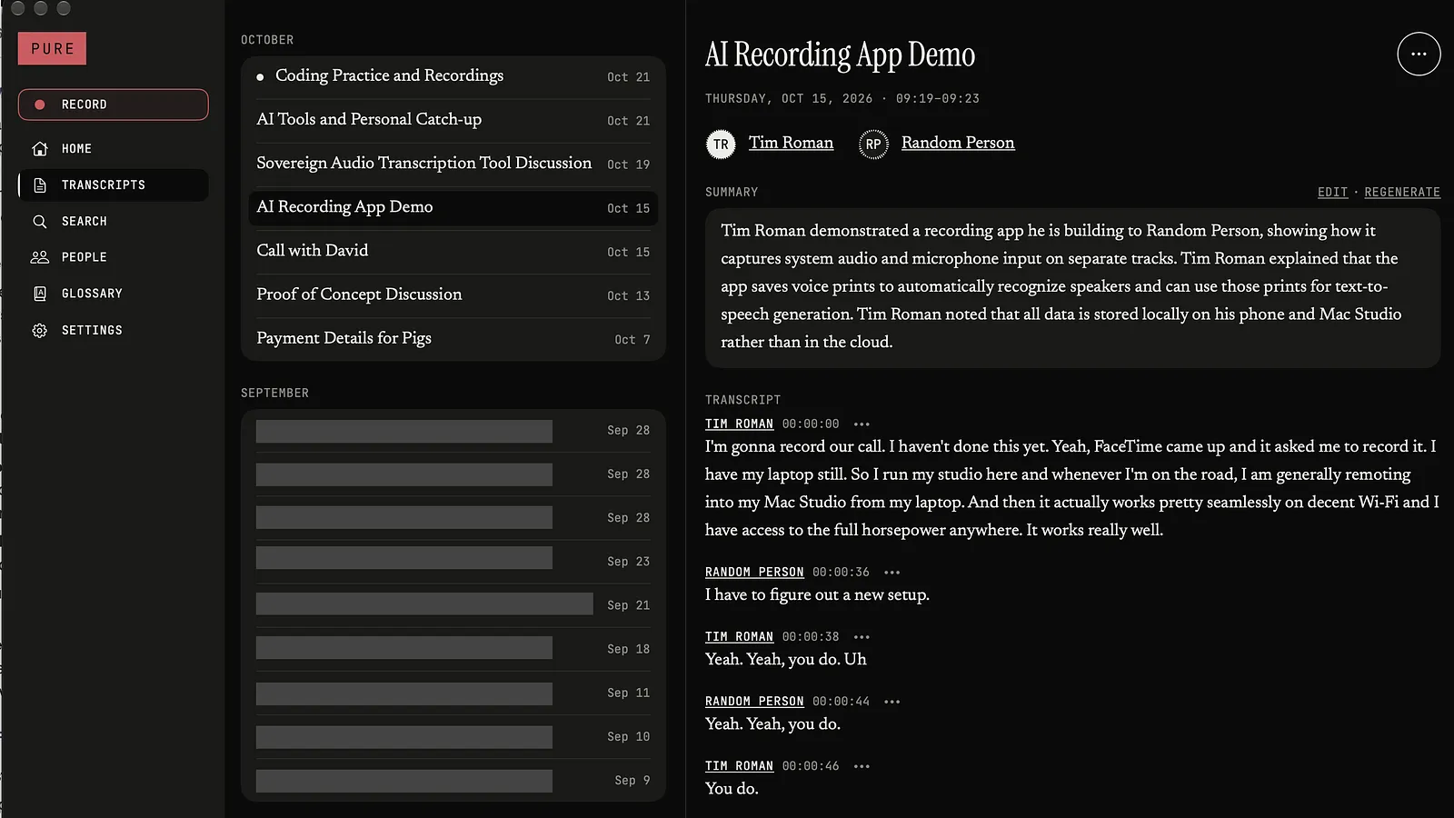Go to Home section
The width and height of the screenshot is (1454, 818).
[x=114, y=148]
